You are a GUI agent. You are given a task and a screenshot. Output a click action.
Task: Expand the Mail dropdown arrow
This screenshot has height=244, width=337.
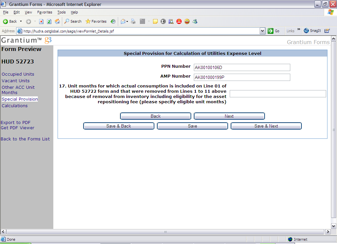tap(127, 21)
